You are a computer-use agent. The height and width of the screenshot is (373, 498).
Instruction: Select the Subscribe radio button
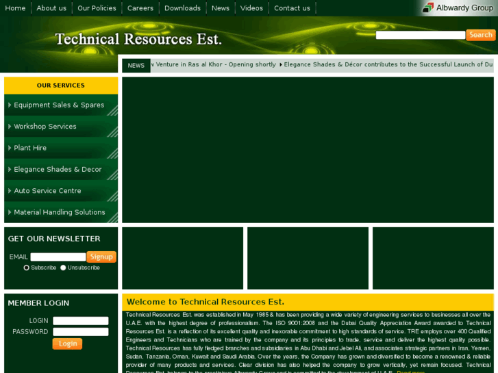coord(26,268)
